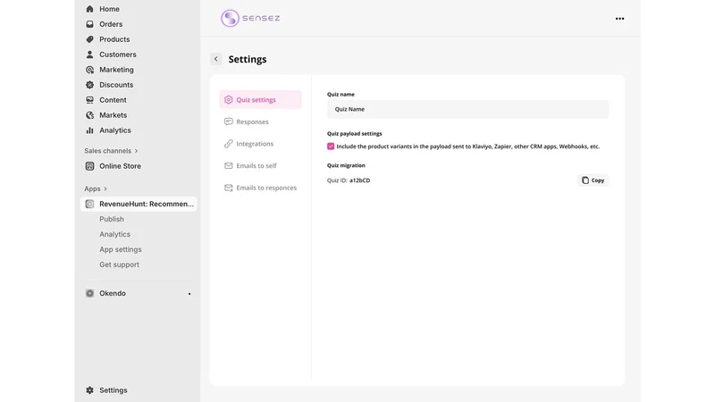Click the Okendo app icon

tap(90, 293)
